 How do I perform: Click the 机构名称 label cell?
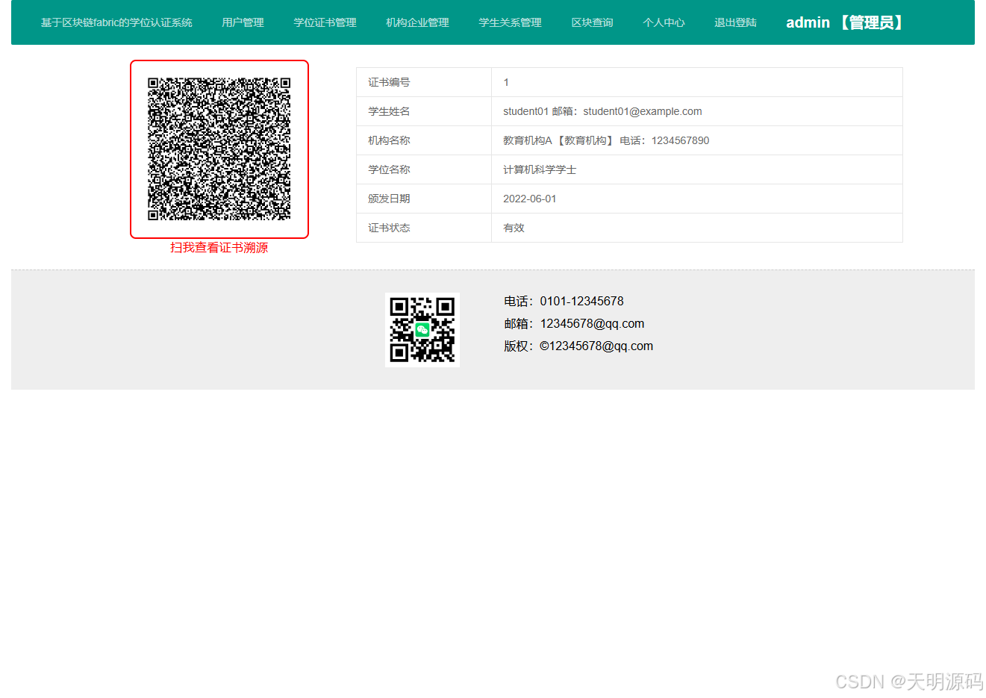[424, 140]
